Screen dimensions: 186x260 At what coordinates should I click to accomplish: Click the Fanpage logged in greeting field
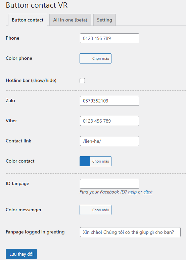pos(130,232)
